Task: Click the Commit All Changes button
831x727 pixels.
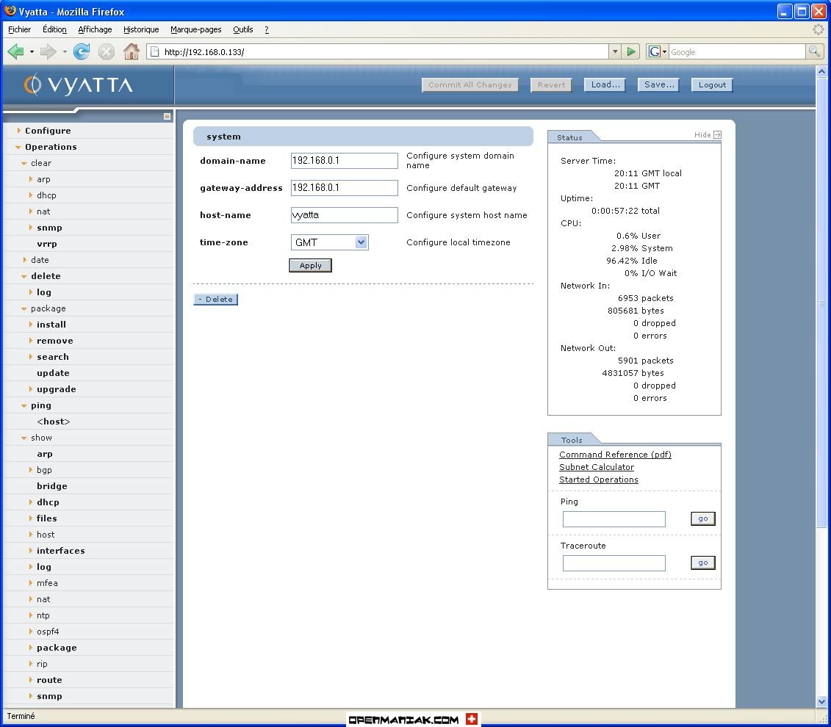Action: pos(470,84)
